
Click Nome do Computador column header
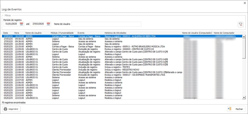(224, 33)
